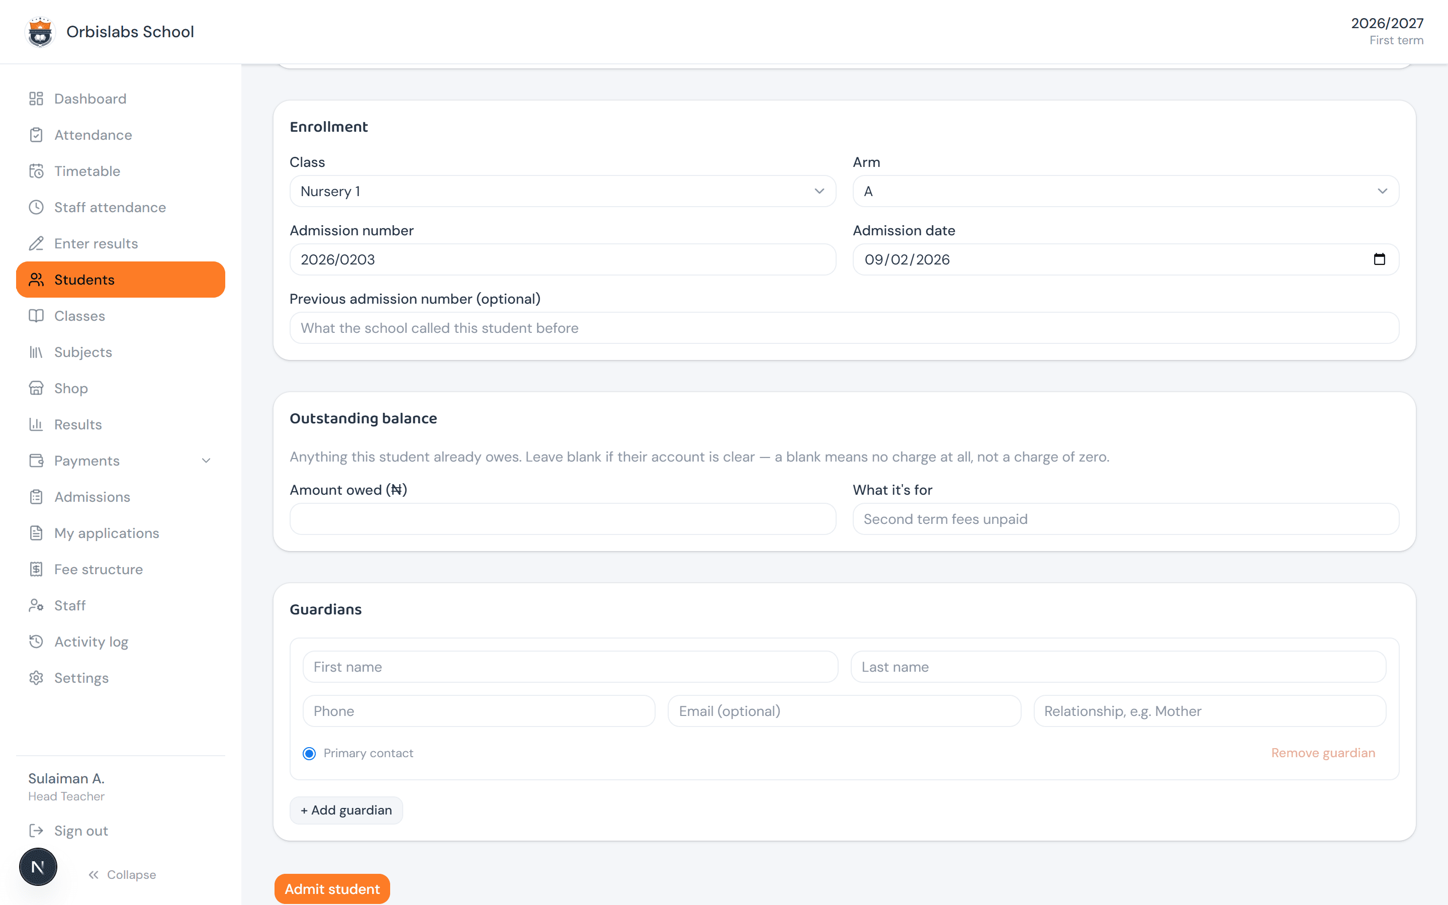Collapse the sidebar
1448x905 pixels.
pos(123,874)
